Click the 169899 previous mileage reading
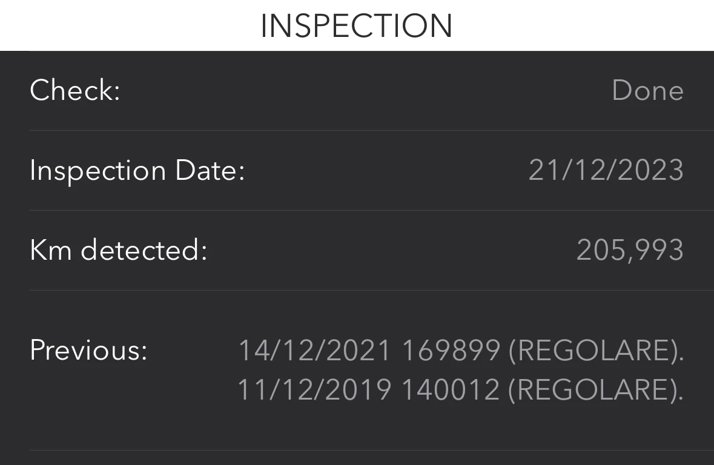The image size is (714, 465). pos(451,351)
